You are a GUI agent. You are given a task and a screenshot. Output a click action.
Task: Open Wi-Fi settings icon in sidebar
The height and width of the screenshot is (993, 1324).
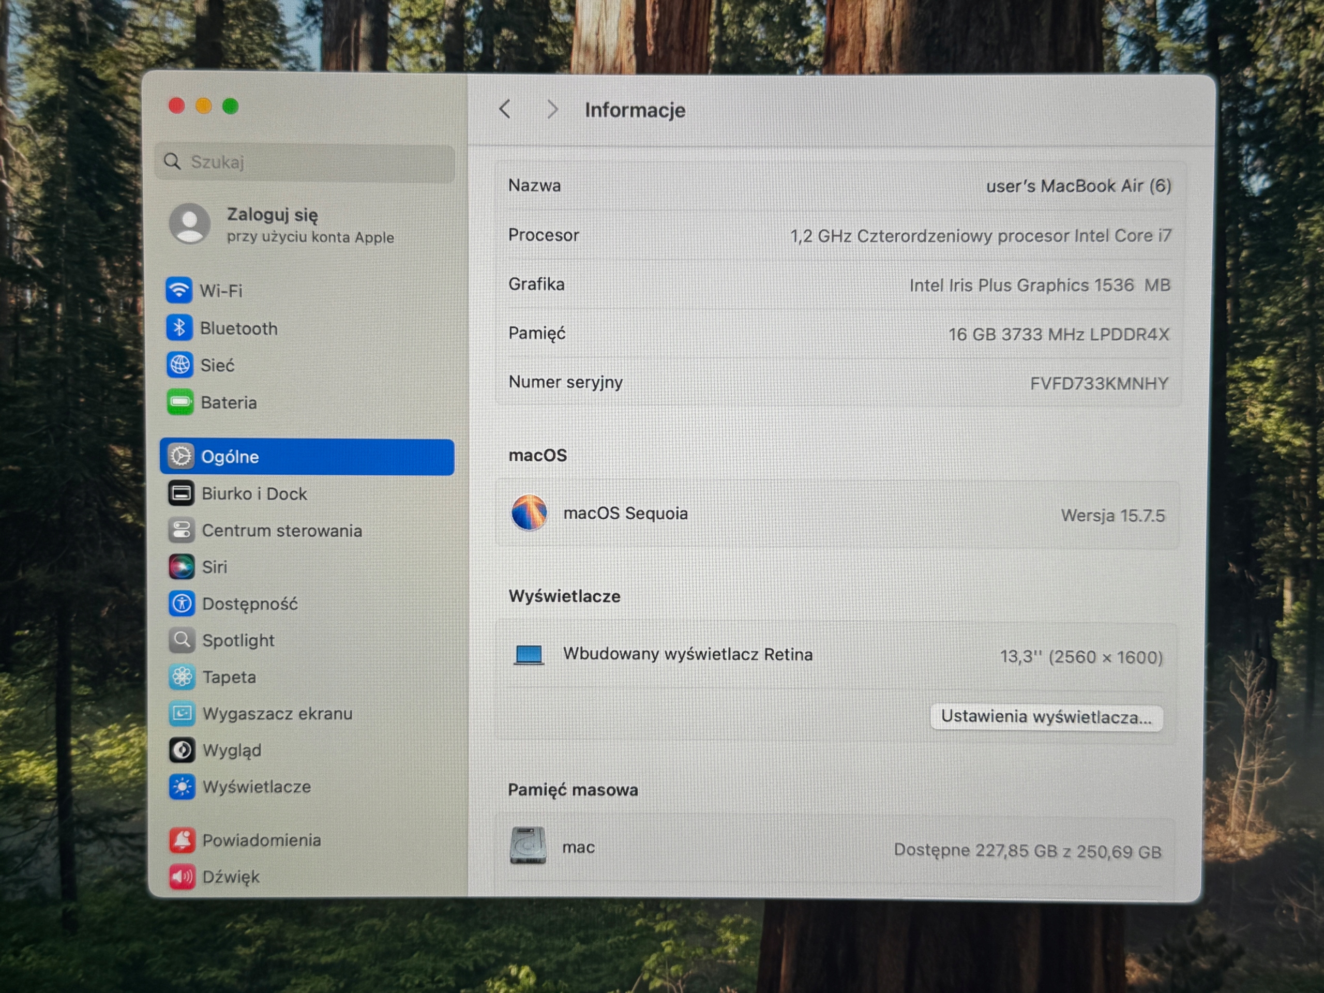[178, 290]
